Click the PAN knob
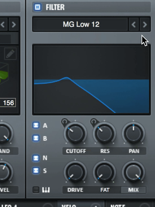 tap(133, 133)
